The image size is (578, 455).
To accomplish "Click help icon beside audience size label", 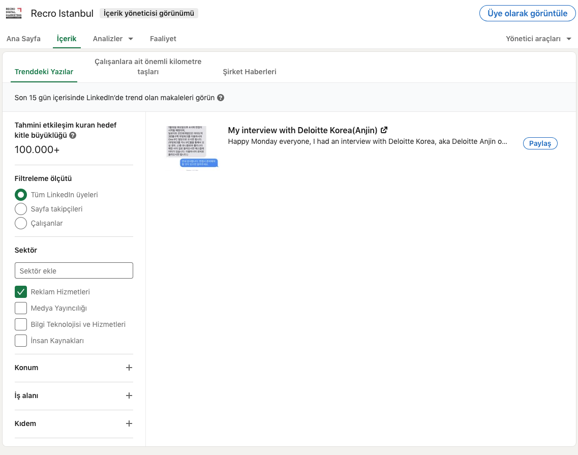I will [x=73, y=135].
